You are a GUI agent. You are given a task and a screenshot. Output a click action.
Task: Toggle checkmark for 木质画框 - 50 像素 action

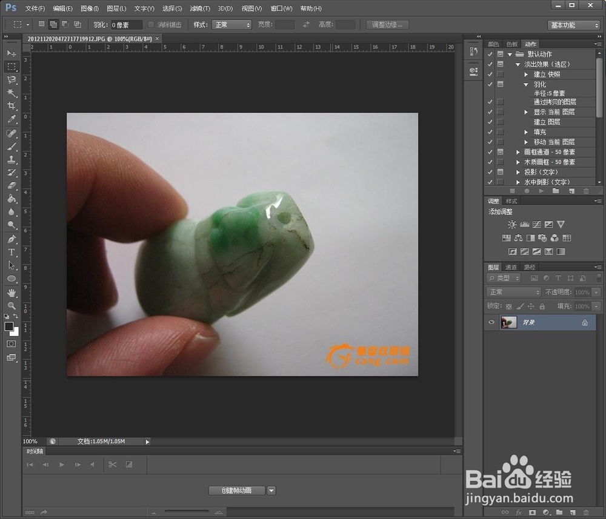(x=490, y=162)
